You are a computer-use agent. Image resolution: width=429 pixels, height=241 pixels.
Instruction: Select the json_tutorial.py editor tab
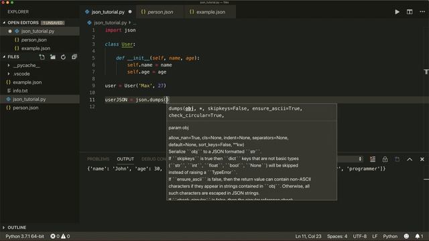[x=108, y=12]
